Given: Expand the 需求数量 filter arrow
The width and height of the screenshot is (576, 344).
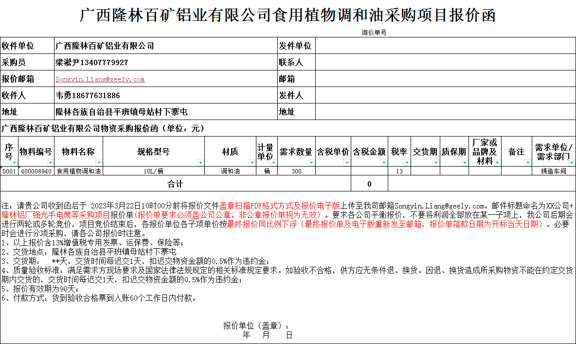Looking at the screenshot, I should pyautogui.click(x=311, y=162).
